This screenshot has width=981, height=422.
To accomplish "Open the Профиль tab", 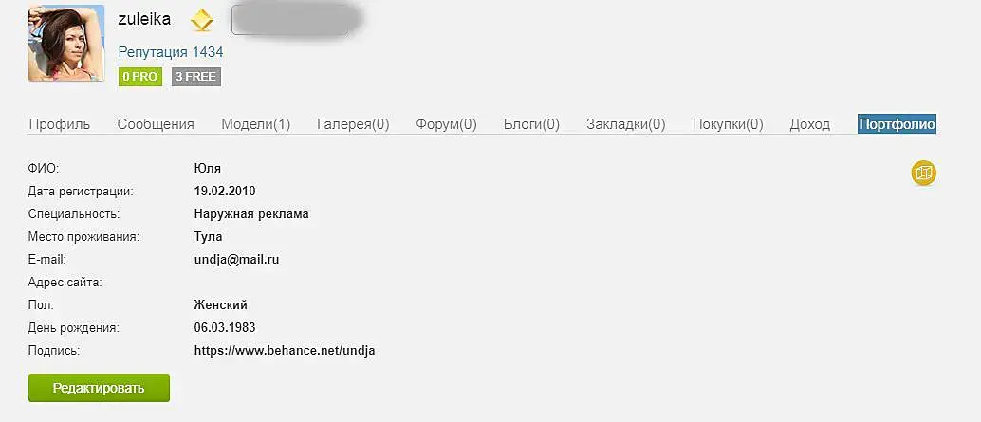I will point(60,124).
